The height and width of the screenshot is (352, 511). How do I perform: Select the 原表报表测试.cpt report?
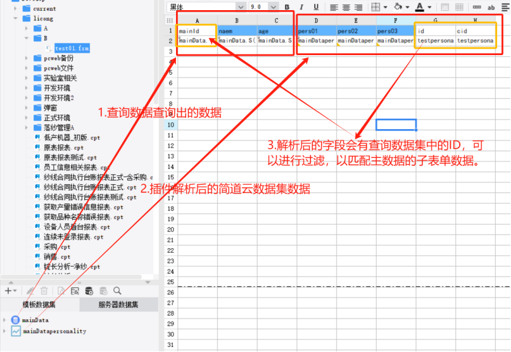click(70, 158)
